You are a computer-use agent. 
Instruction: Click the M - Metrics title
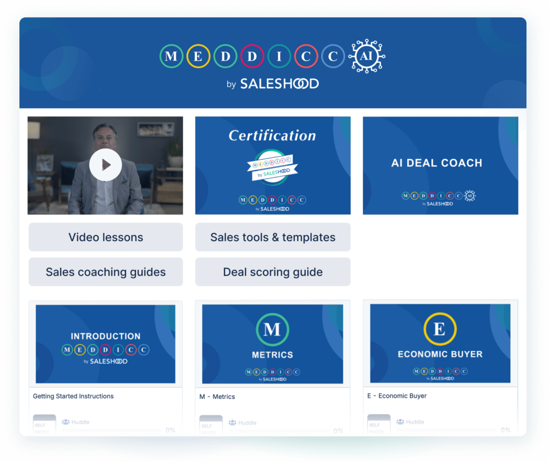coord(217,397)
